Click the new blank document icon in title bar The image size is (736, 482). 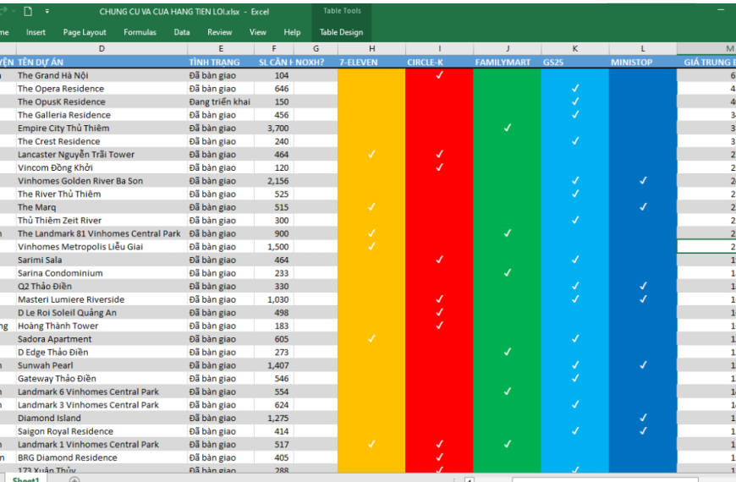pyautogui.click(x=28, y=11)
